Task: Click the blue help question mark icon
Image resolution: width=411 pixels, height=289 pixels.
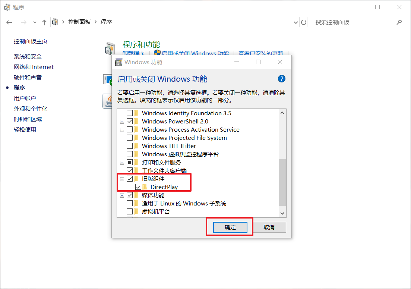Action: 281,79
